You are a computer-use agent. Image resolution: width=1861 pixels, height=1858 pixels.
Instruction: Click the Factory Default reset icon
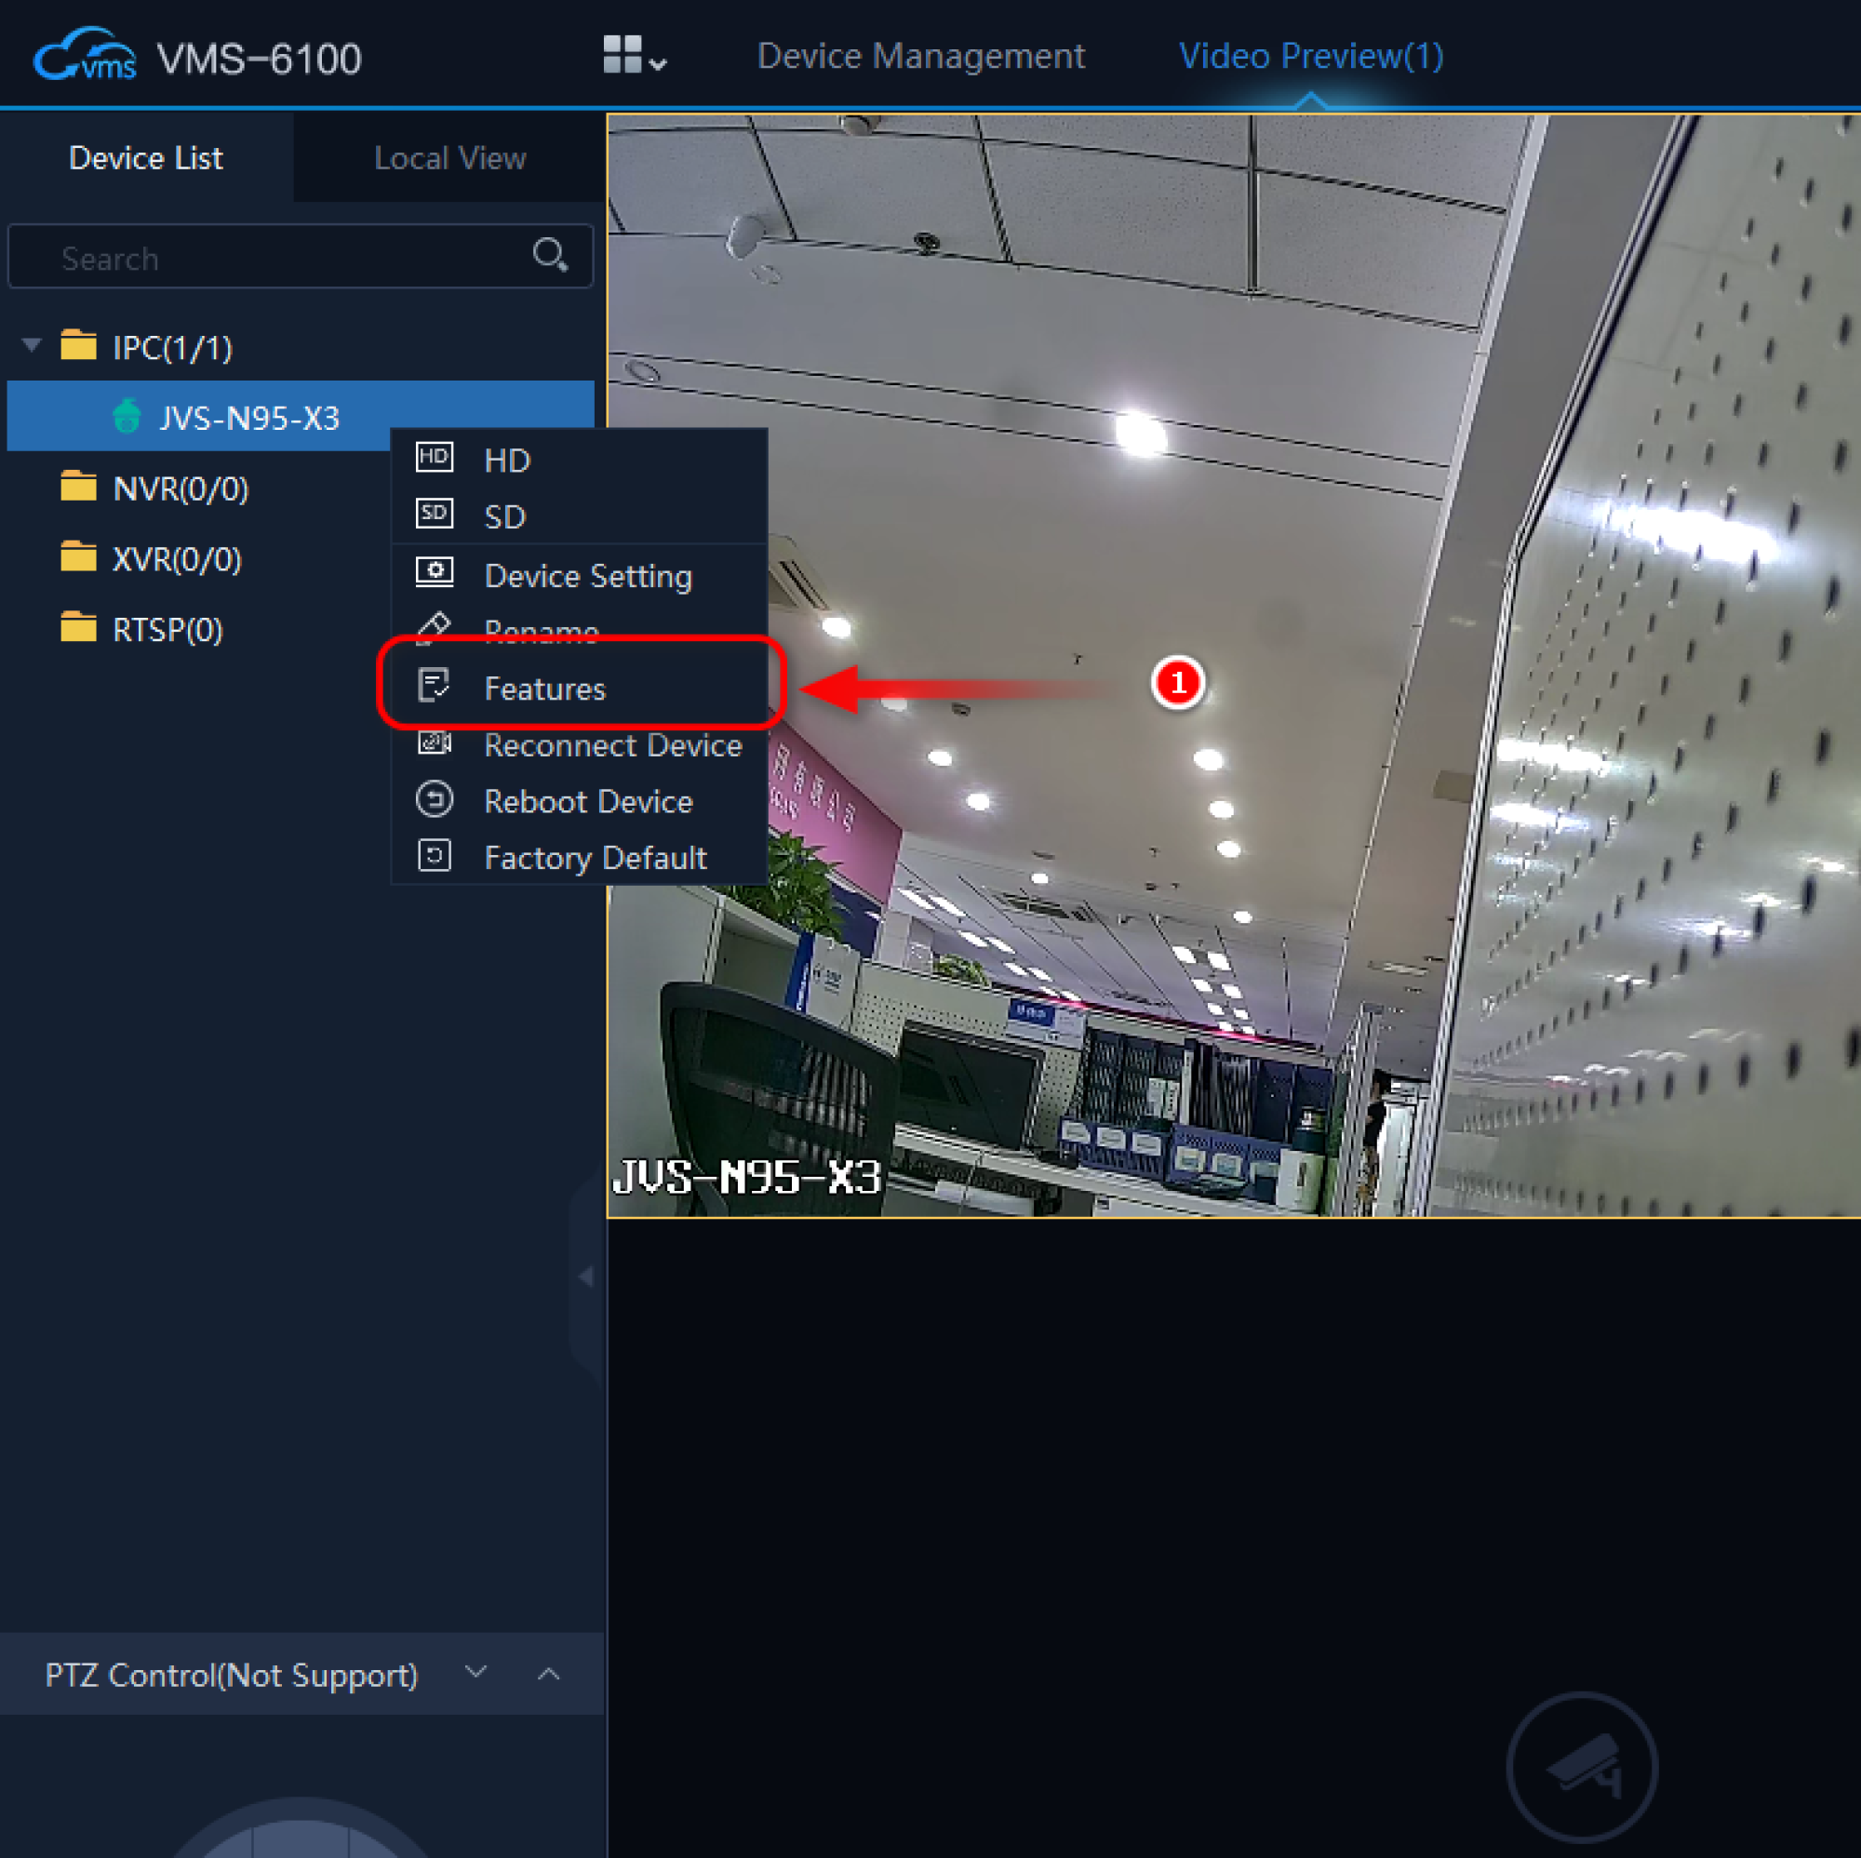pyautogui.click(x=434, y=855)
